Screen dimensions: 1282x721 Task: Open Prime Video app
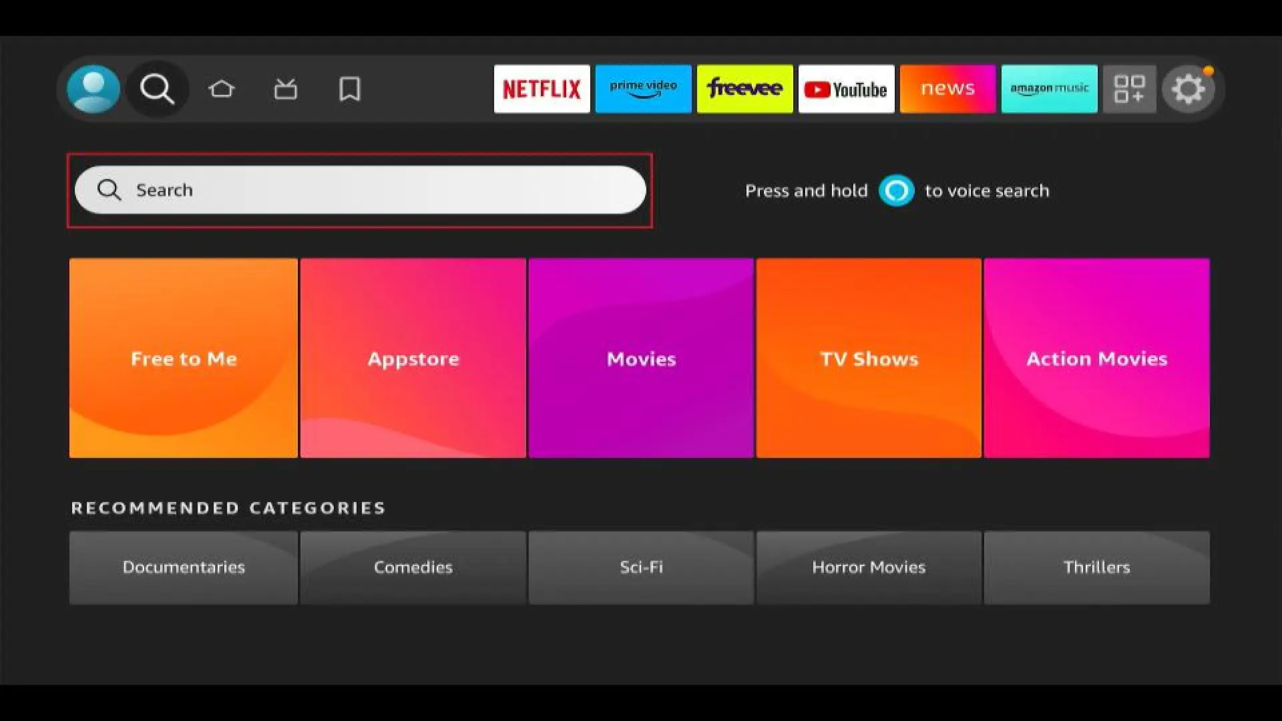(643, 88)
